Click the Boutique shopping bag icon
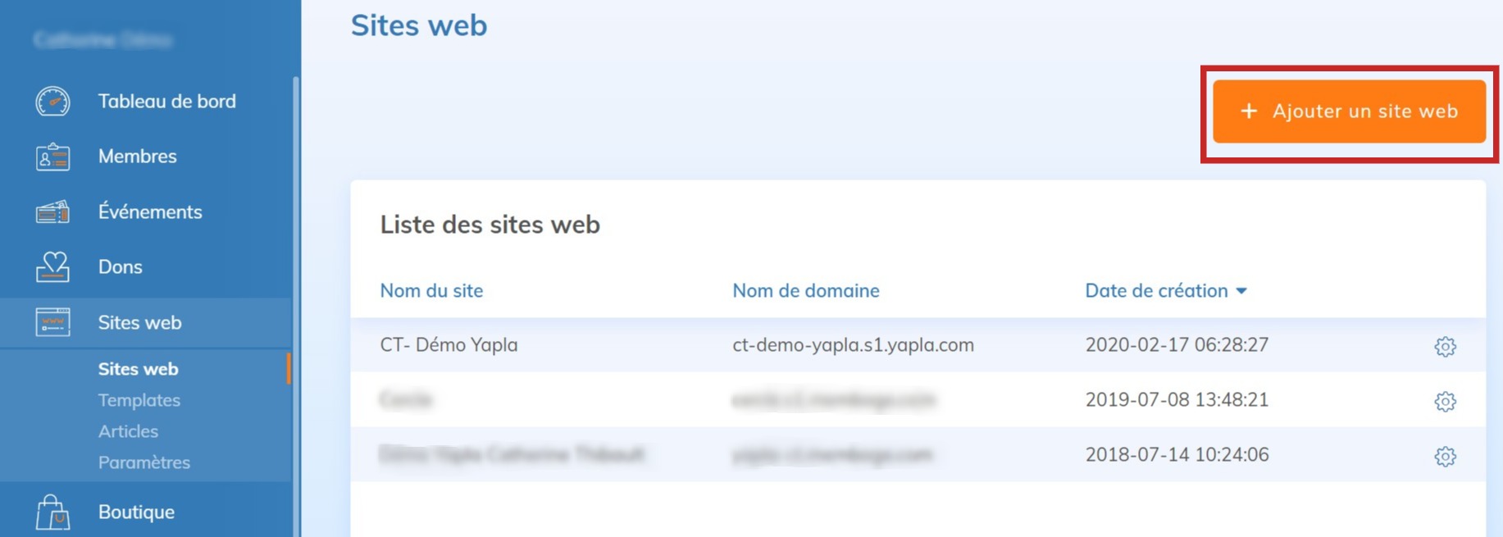Screen dimensions: 1503x537 point(52,512)
